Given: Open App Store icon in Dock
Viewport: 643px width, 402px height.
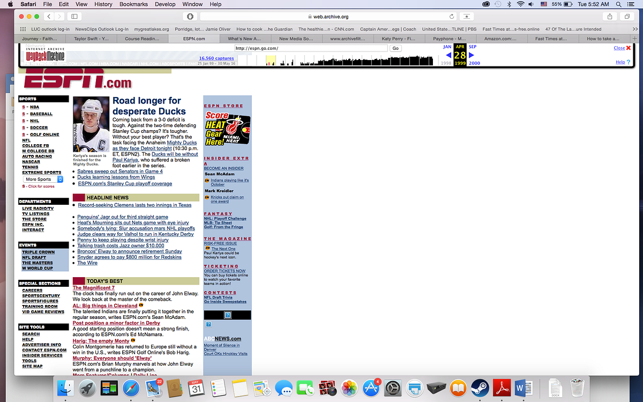Looking at the screenshot, I should pos(371,389).
